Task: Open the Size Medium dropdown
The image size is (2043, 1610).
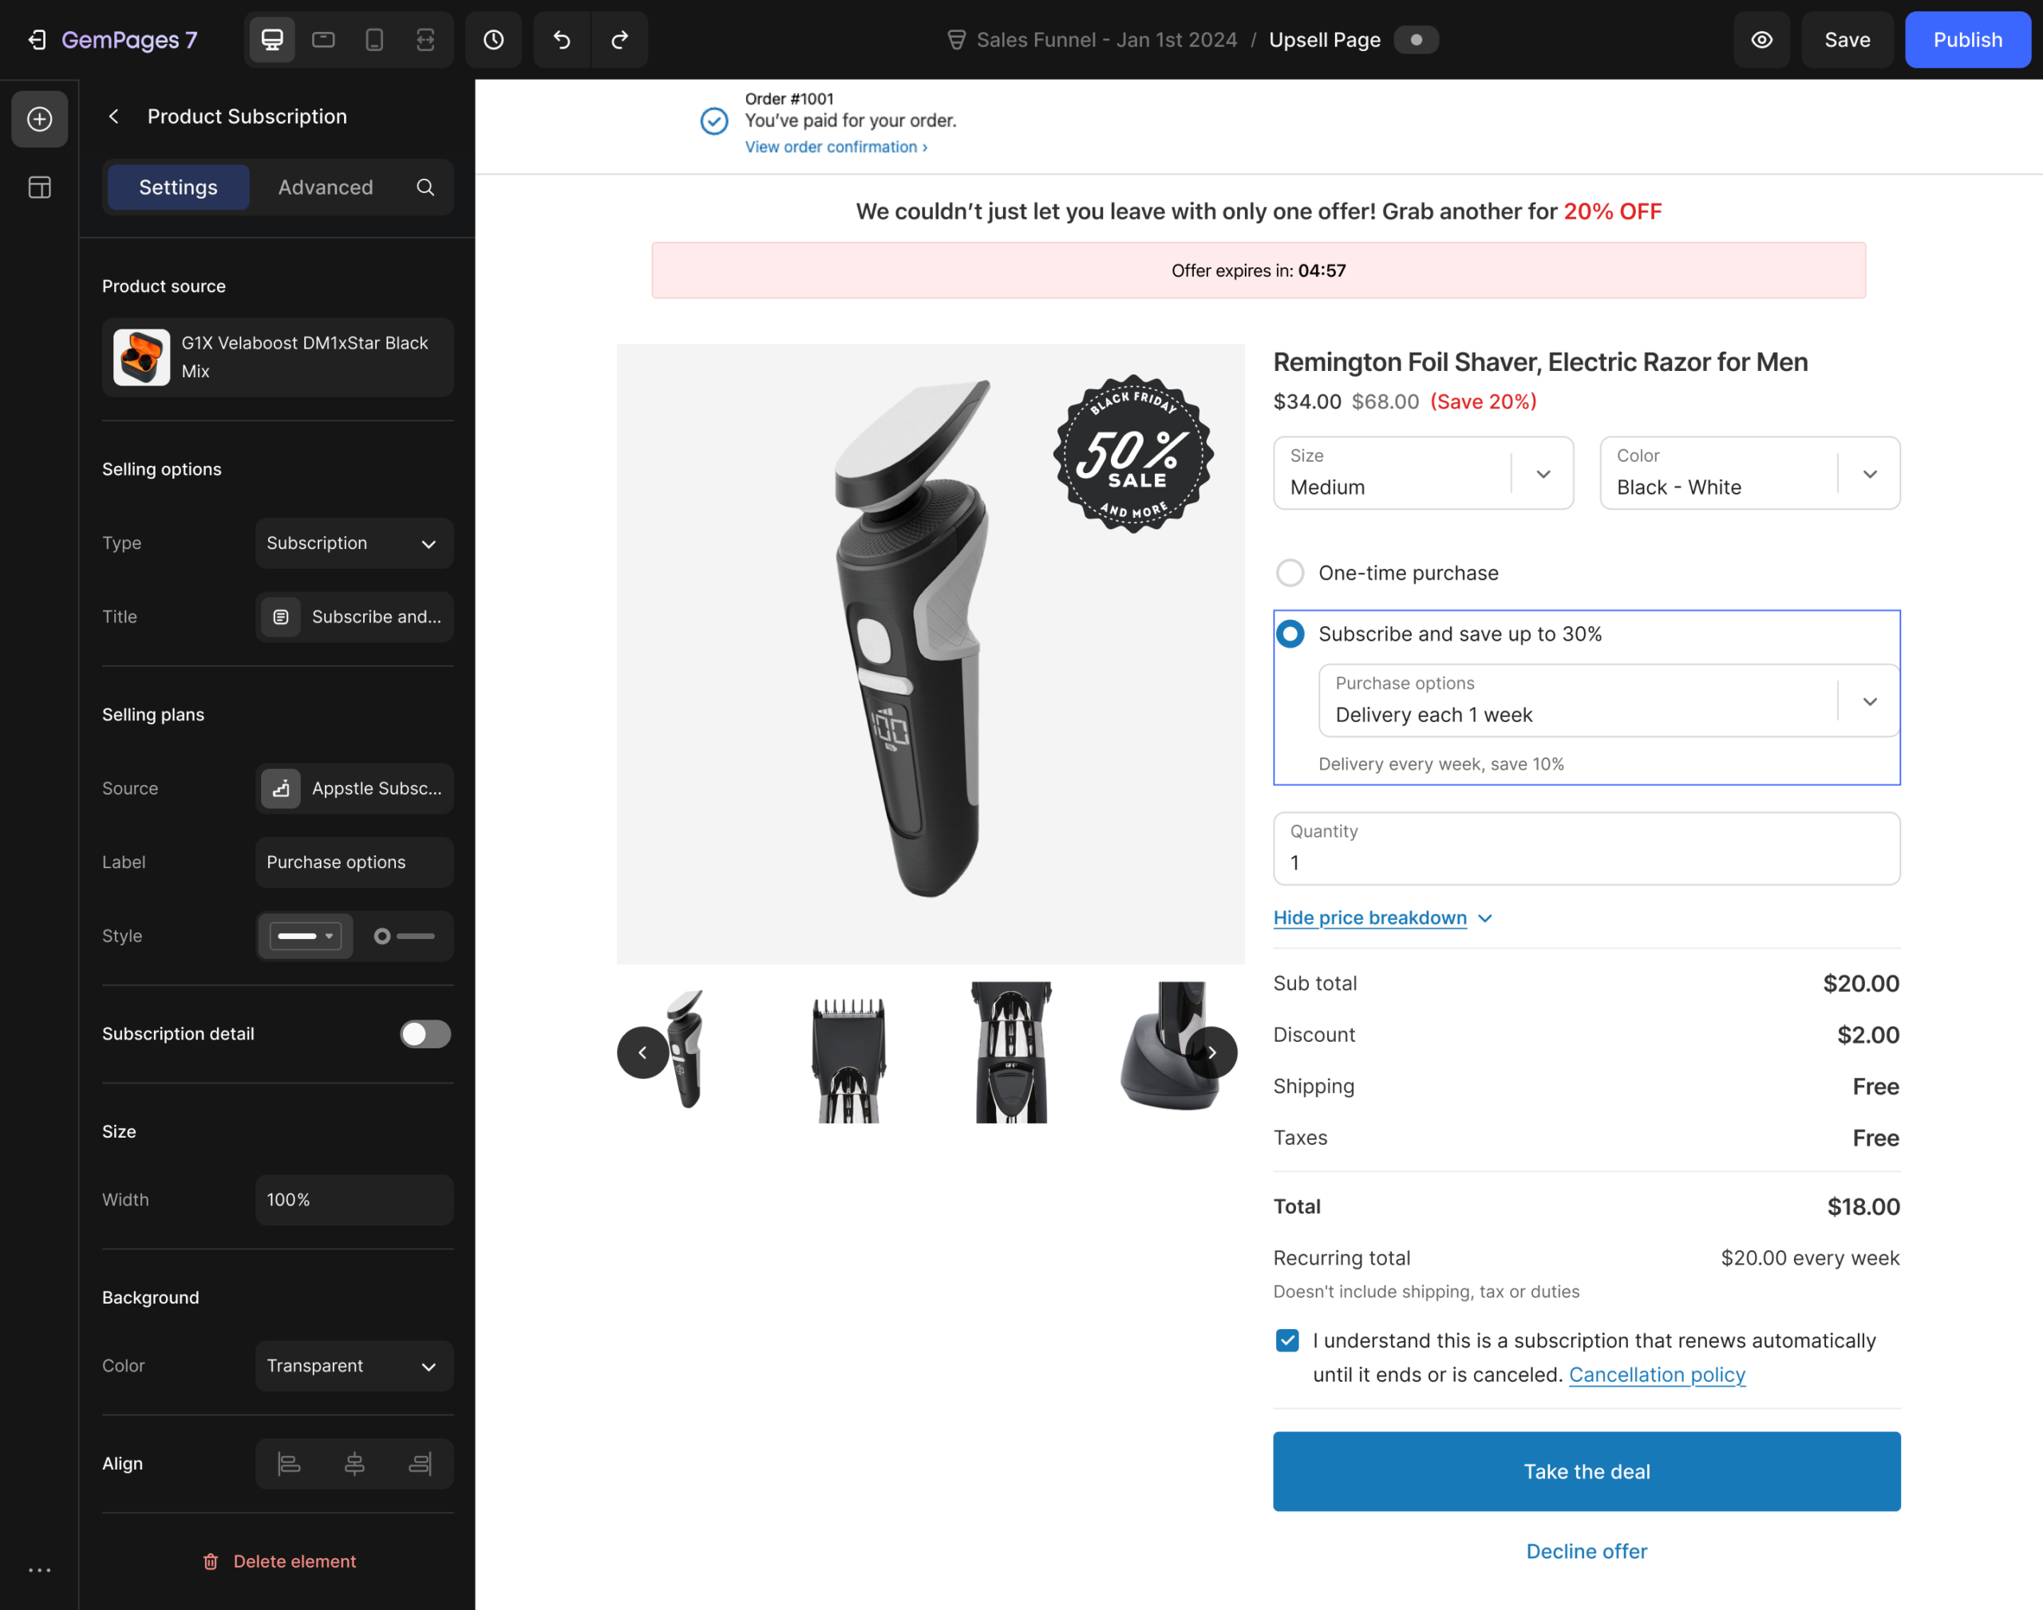Action: point(1423,473)
